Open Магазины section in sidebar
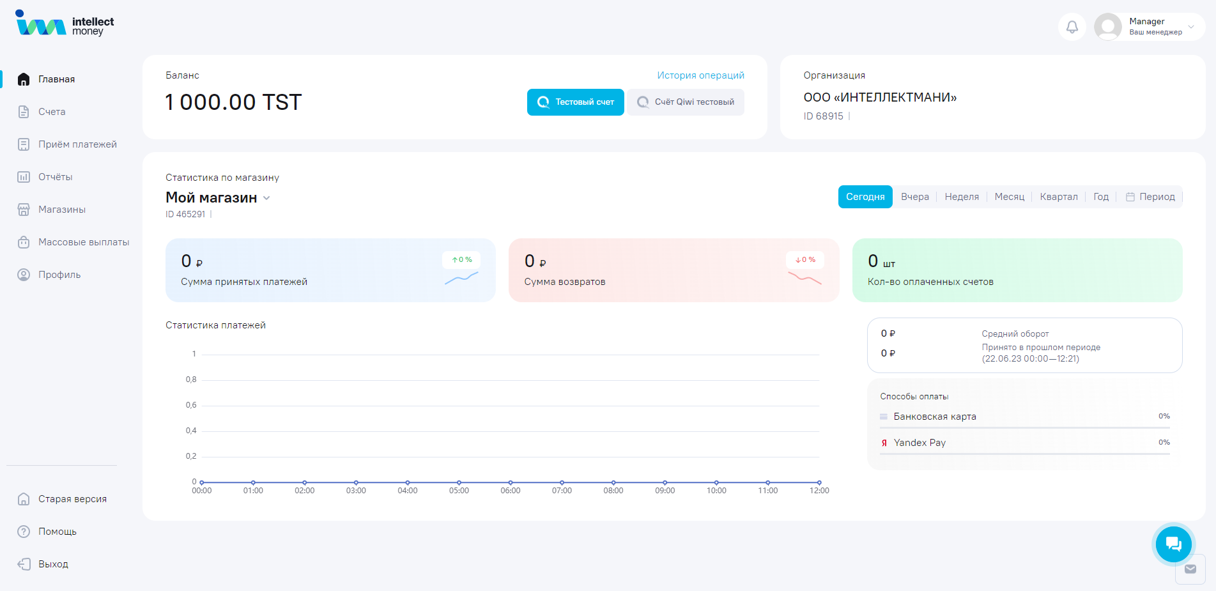Screen dimensions: 1216x591 click(61, 210)
